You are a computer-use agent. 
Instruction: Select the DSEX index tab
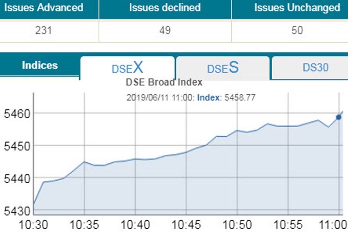[127, 68]
